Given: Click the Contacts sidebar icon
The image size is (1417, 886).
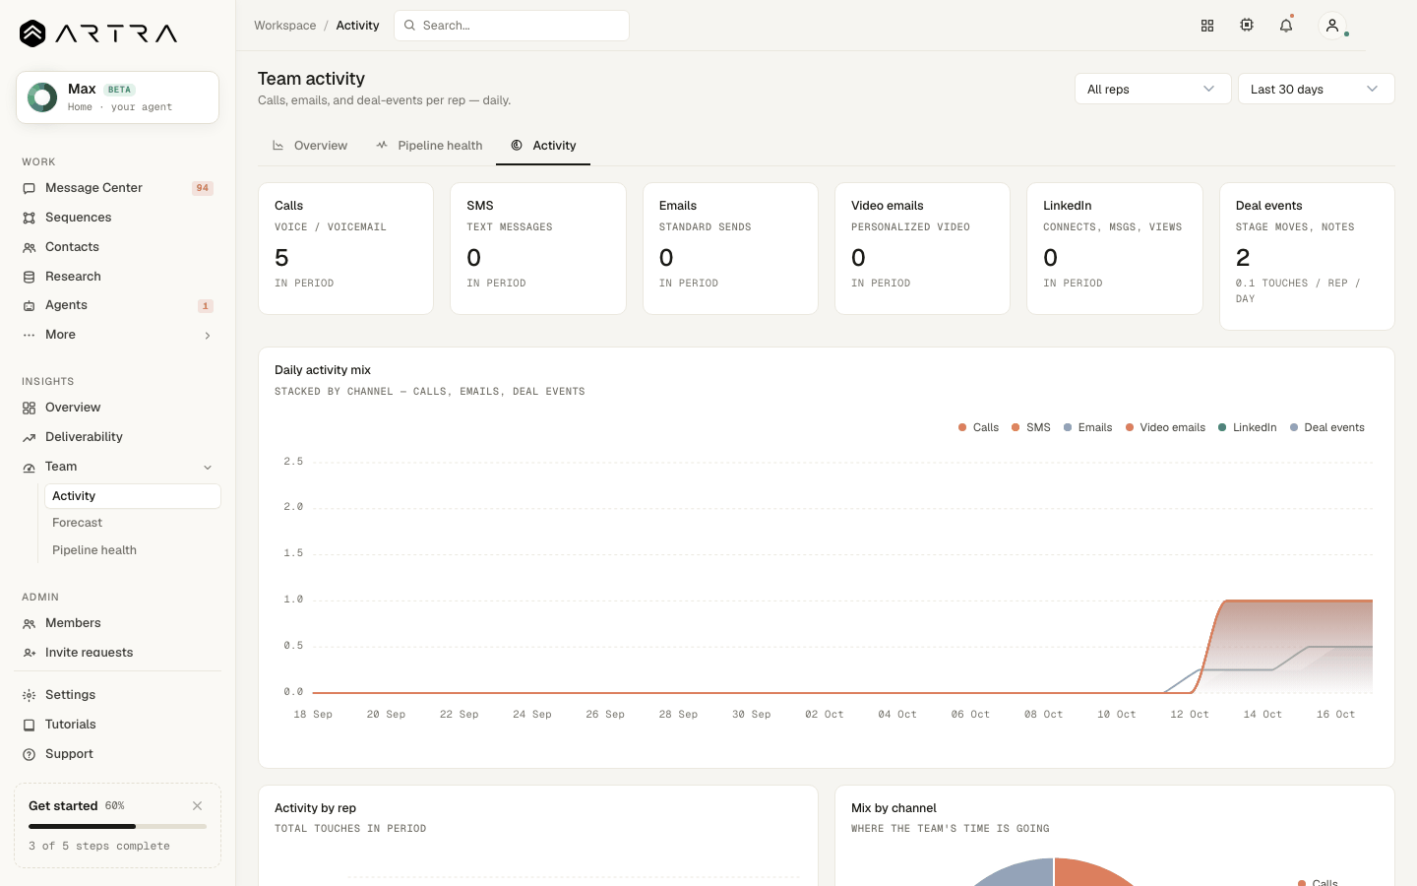Looking at the screenshot, I should point(30,247).
